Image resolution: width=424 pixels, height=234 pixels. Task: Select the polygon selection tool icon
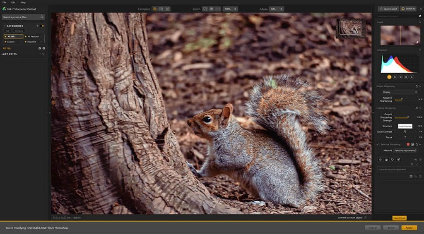[393, 160]
